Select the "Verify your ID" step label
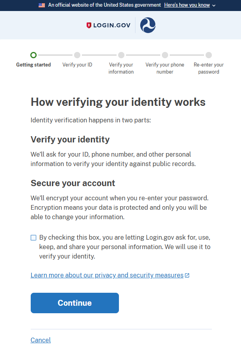 77,65
